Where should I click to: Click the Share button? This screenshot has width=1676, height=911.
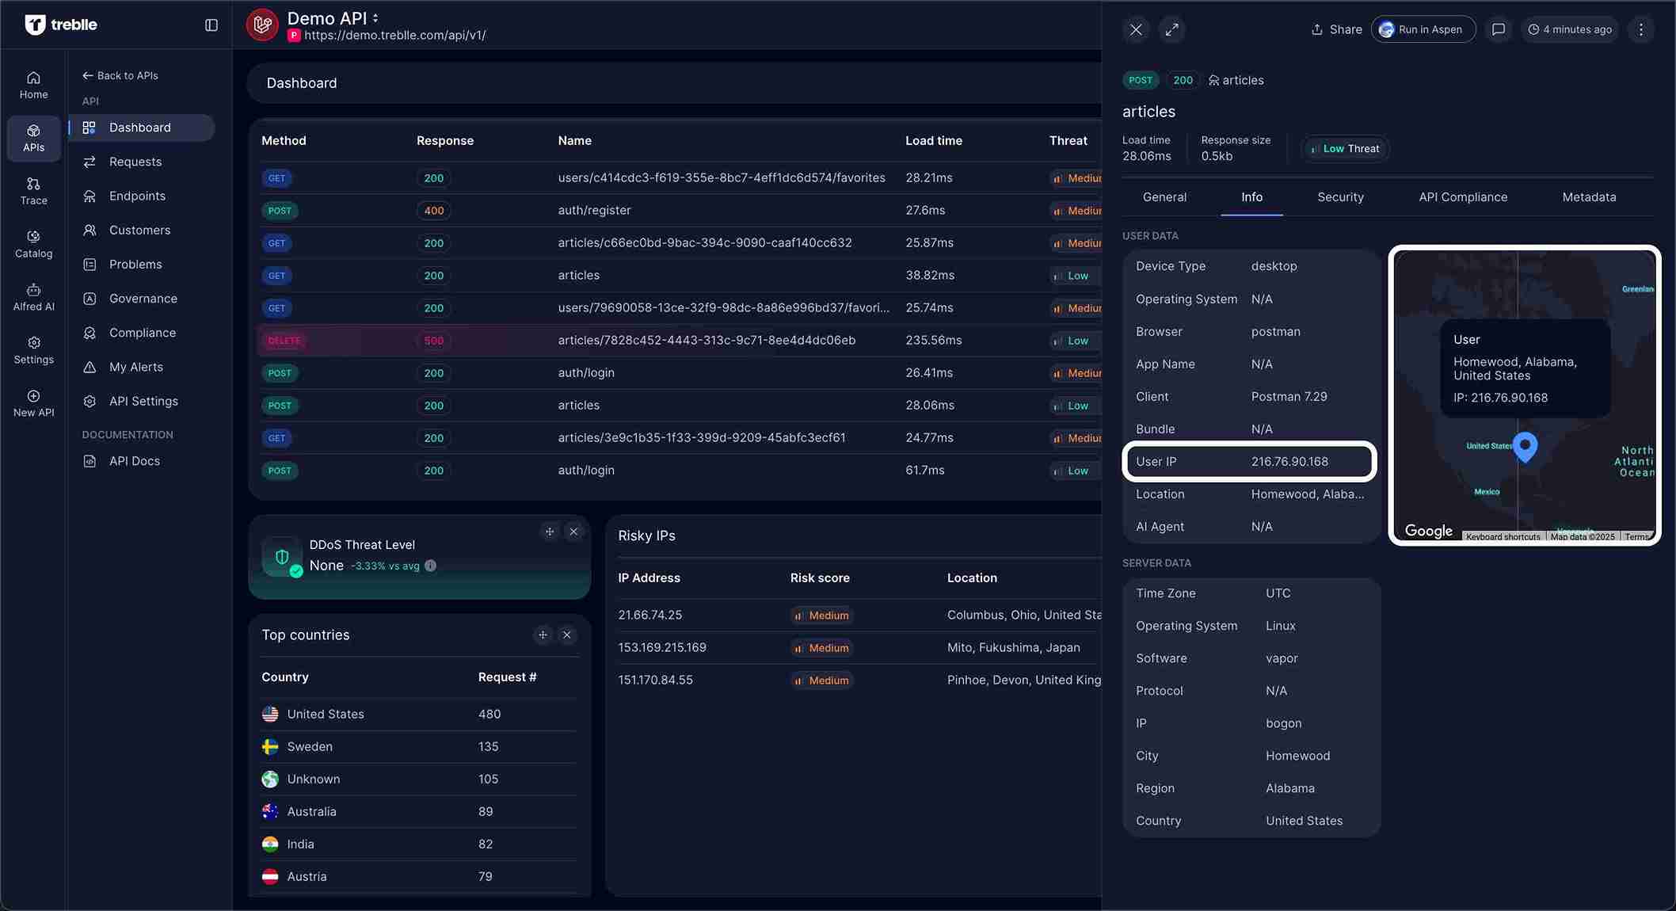point(1336,29)
